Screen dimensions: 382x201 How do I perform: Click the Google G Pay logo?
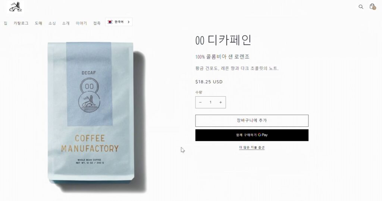click(263, 135)
